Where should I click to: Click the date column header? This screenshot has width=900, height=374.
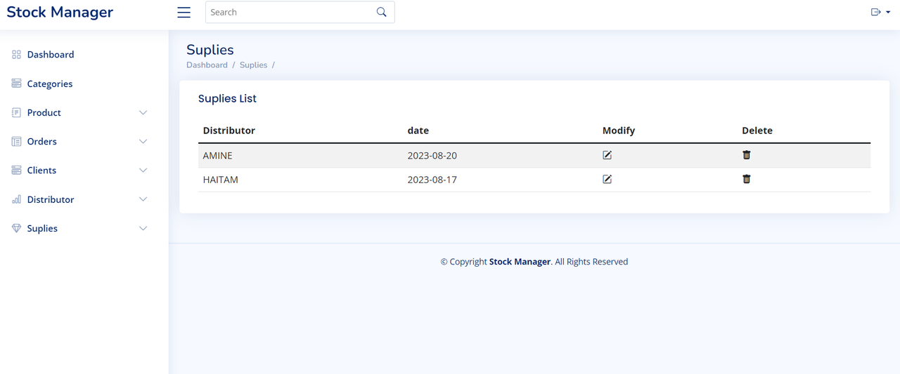click(418, 131)
